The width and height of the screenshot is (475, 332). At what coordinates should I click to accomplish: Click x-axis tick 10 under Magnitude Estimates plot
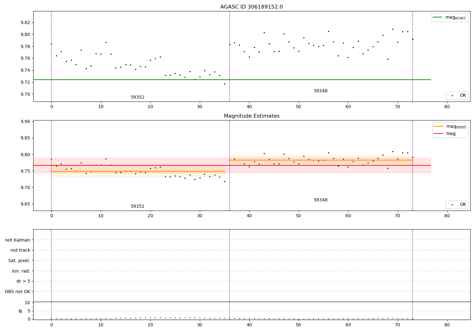click(101, 216)
